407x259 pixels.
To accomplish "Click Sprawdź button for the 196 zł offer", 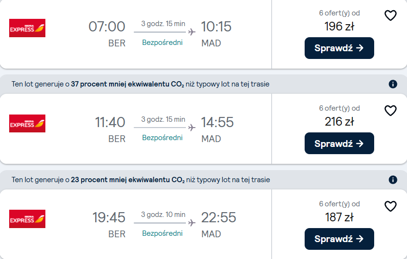I will [339, 48].
